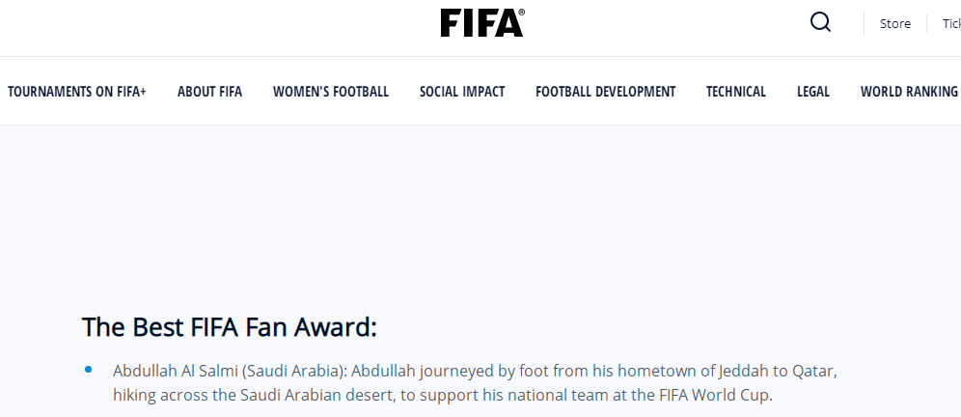Go to Women's Football section
961x417 pixels.
tap(331, 92)
